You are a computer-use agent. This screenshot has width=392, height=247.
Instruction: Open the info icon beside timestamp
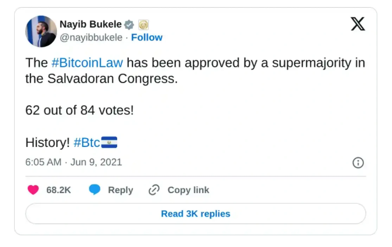point(358,163)
